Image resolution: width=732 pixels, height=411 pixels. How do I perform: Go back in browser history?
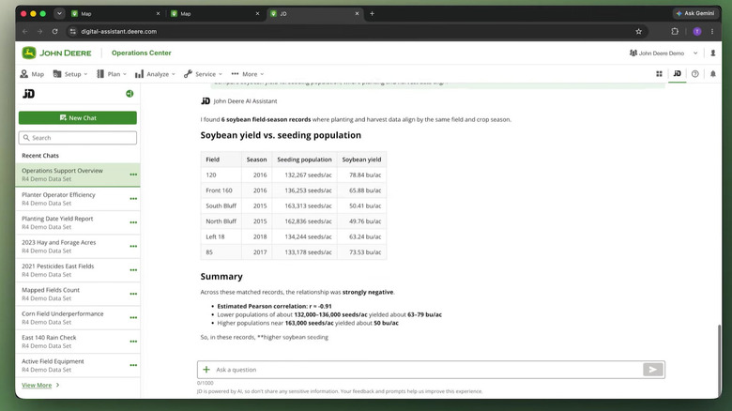25,31
